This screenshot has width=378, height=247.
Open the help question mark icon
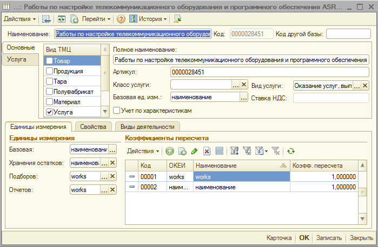point(121,19)
